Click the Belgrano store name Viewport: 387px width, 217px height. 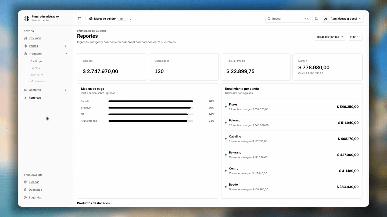(235, 153)
